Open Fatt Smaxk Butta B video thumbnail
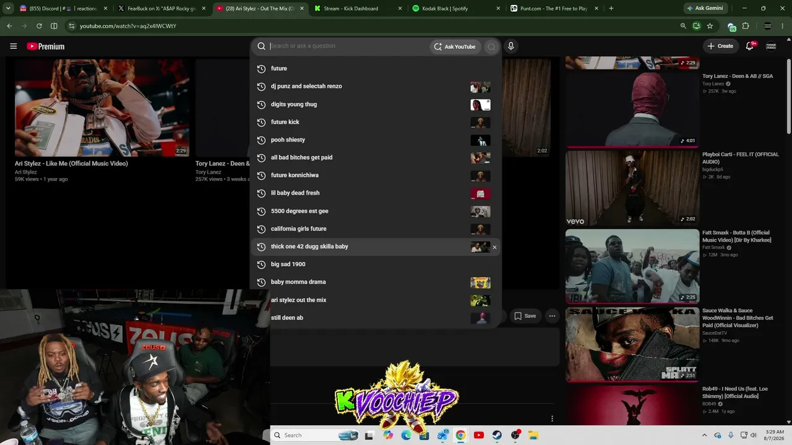The height and width of the screenshot is (445, 792). pyautogui.click(x=632, y=266)
